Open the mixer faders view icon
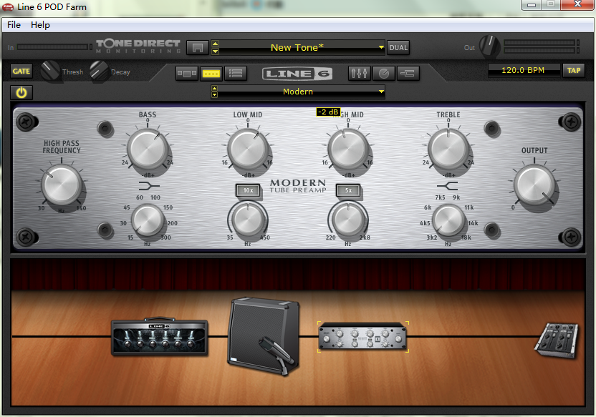This screenshot has width=596, height=417. tap(359, 73)
